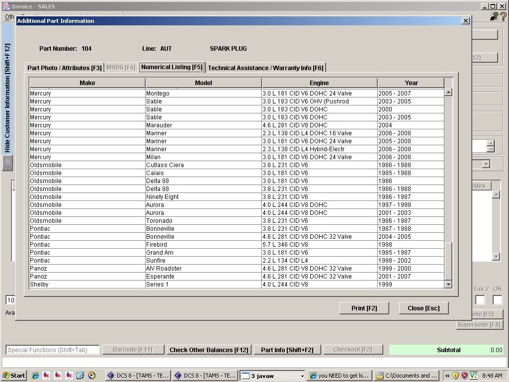Viewport: 509px width, 382px height.
Task: Click the Close [Esc] button
Action: (424, 308)
